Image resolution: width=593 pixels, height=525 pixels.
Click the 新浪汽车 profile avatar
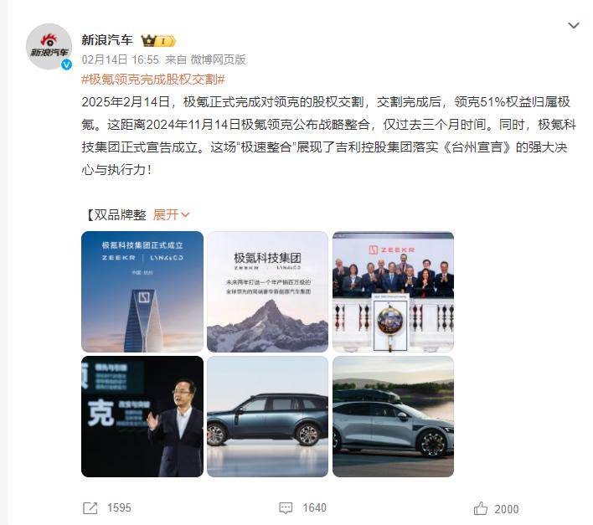coord(49,47)
